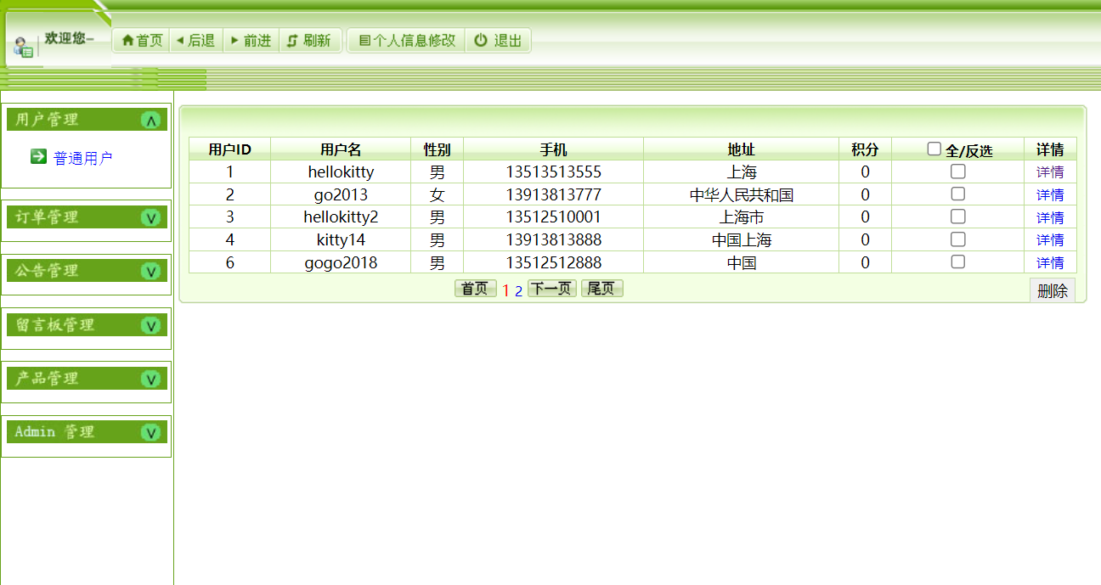Click the 下一页 next page button
The image size is (1101, 585).
pyautogui.click(x=552, y=289)
